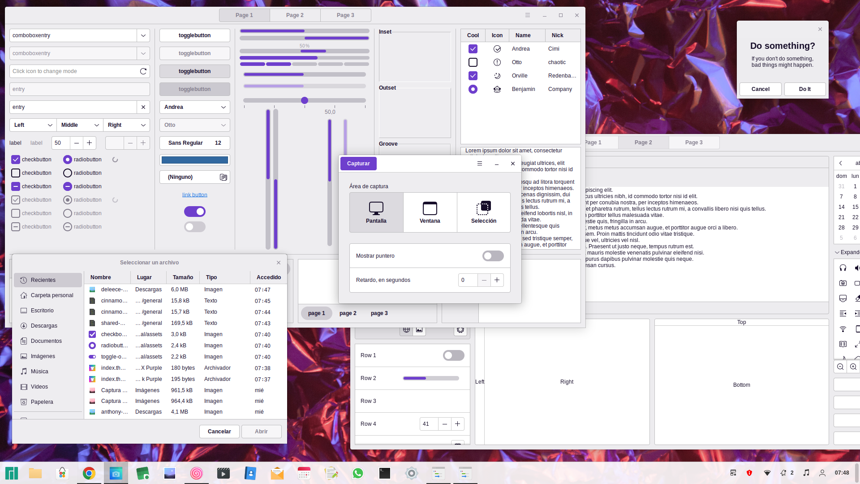Open Papelera in file chooser sidebar
Screen dimensions: 860x484
48,402
